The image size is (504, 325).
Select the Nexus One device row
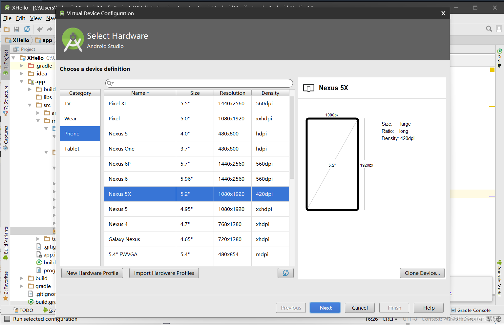(197, 149)
